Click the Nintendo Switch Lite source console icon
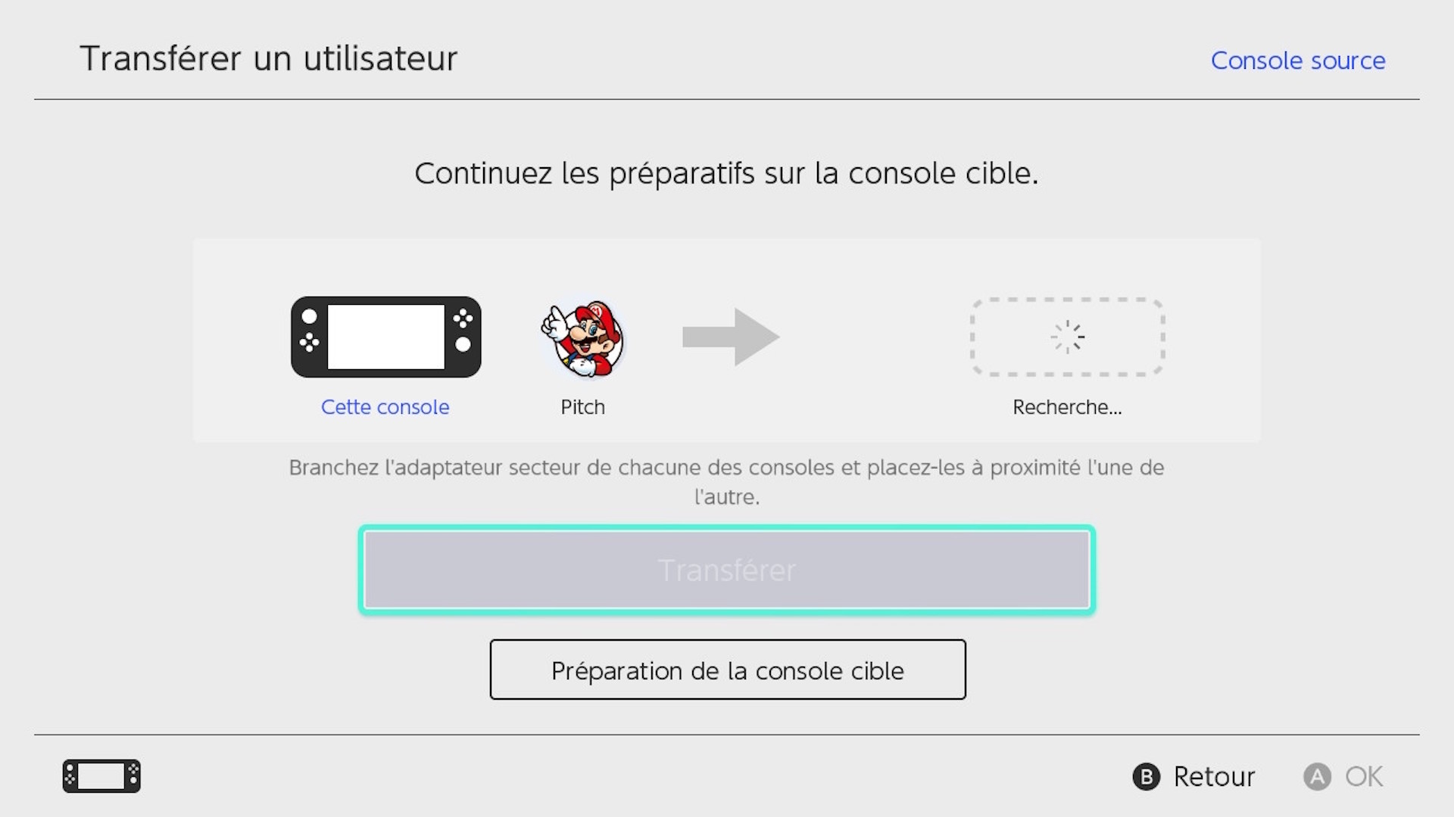This screenshot has width=1454, height=817. click(x=385, y=336)
